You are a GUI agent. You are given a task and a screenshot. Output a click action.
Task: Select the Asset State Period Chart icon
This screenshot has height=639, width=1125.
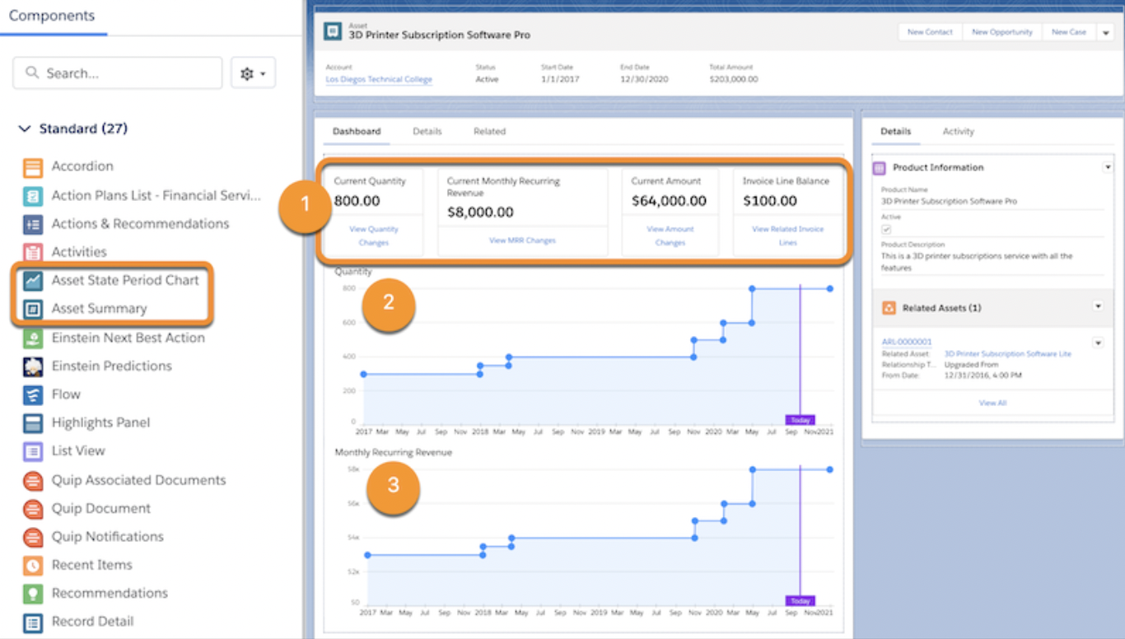33,281
